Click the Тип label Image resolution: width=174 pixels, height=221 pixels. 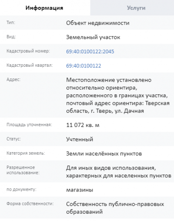click(x=11, y=23)
